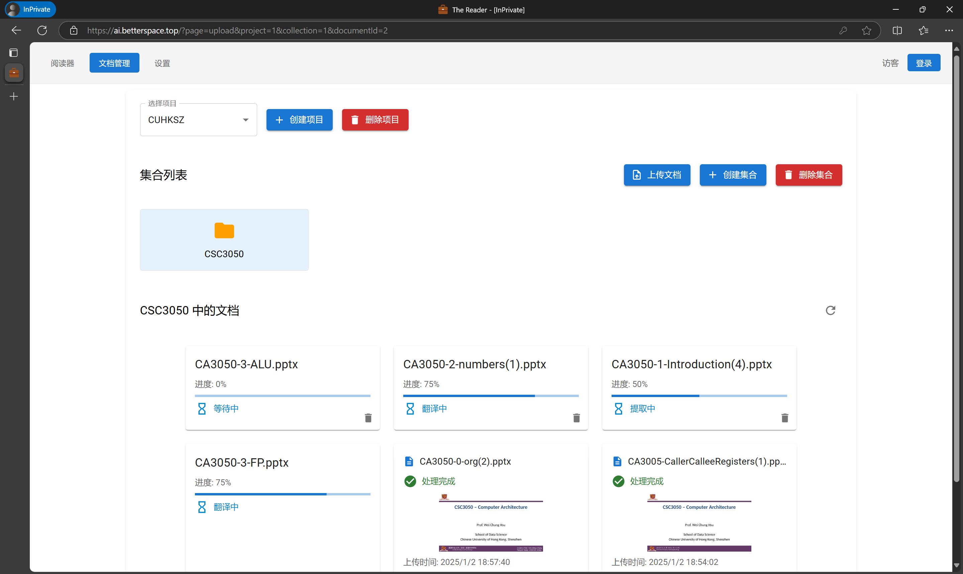The height and width of the screenshot is (574, 963).
Task: Open the browser settings and more menu
Action: click(949, 30)
